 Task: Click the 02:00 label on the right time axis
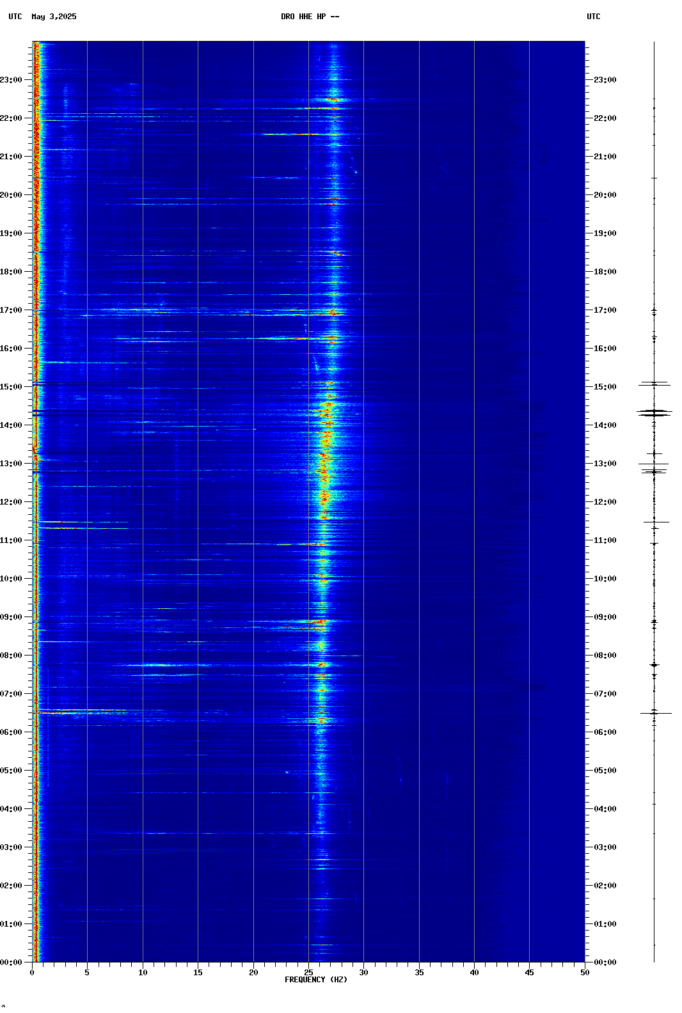coord(605,886)
